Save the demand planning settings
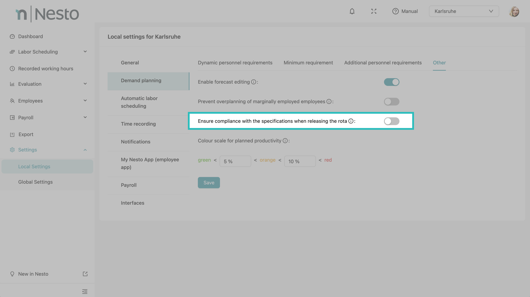This screenshot has width=530, height=297. click(209, 182)
